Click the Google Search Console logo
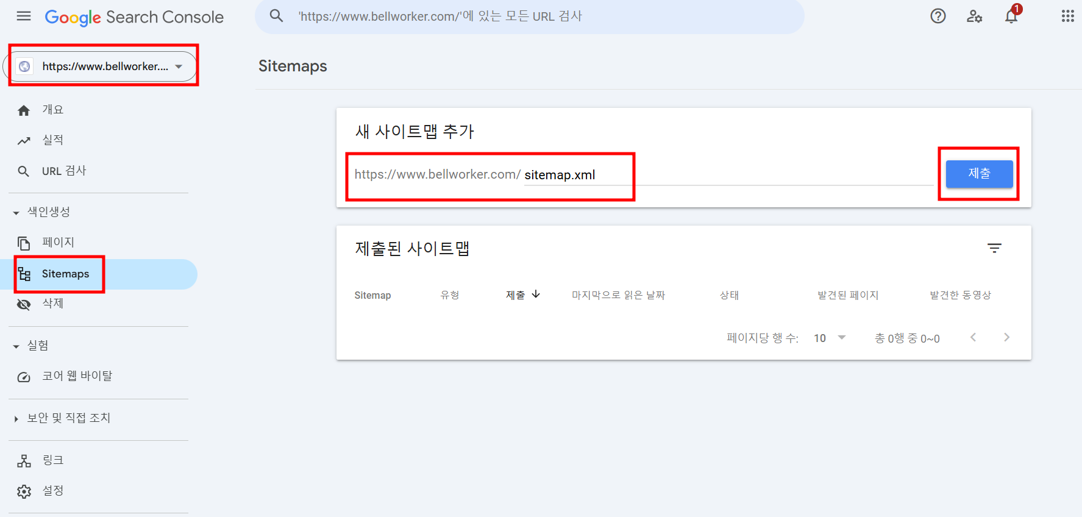The width and height of the screenshot is (1082, 517). tap(134, 17)
